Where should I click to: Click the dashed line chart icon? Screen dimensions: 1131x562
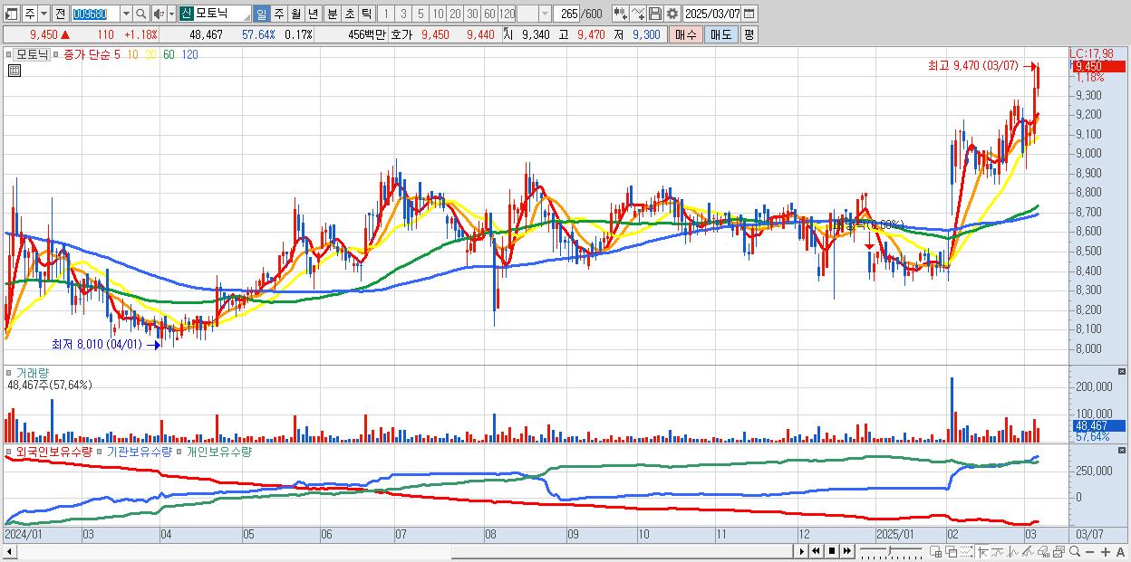(967, 552)
